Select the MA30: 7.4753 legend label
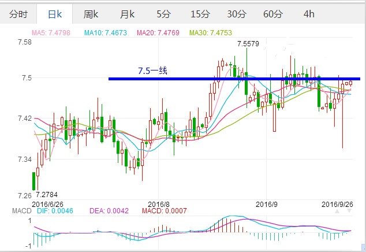Viewport: 366px width, 252px height. click(x=215, y=33)
